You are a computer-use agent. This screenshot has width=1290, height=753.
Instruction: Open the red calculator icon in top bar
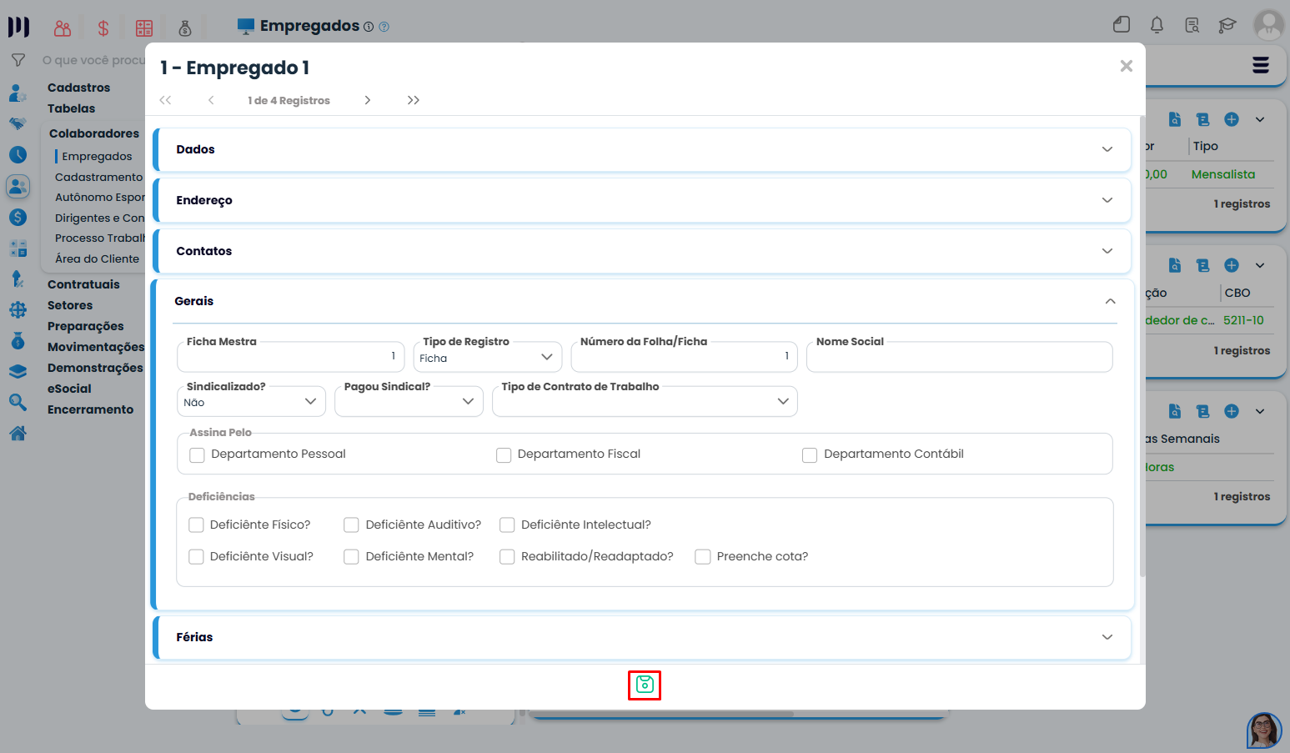point(144,28)
